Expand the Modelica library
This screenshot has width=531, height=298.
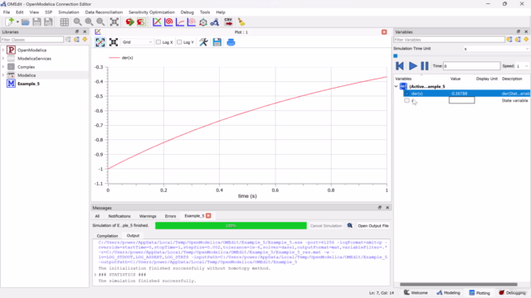pyautogui.click(x=3, y=75)
